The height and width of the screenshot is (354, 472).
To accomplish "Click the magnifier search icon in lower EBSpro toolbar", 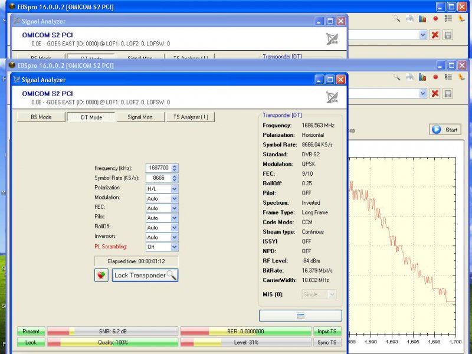I will pyautogui.click(x=397, y=77).
